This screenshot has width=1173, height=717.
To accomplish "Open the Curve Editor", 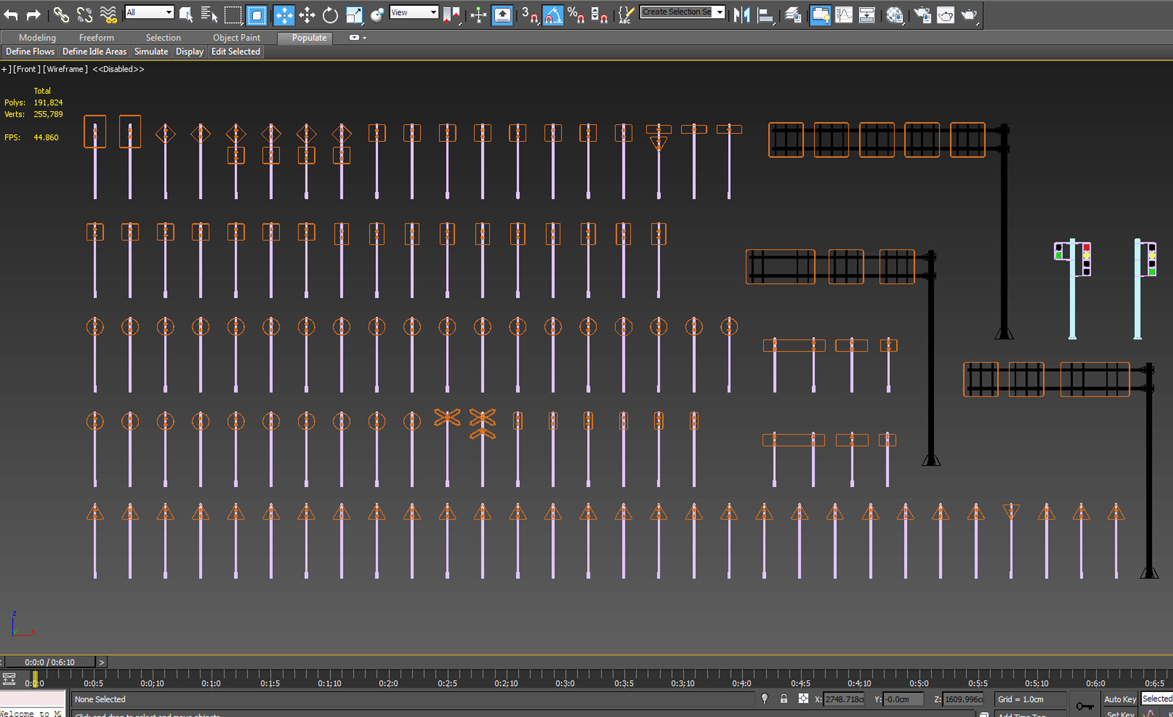I will [844, 15].
